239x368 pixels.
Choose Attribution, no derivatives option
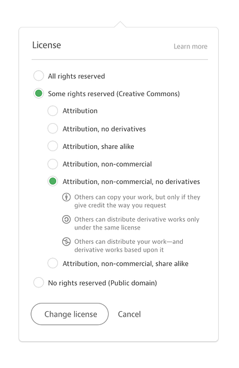coord(53,128)
